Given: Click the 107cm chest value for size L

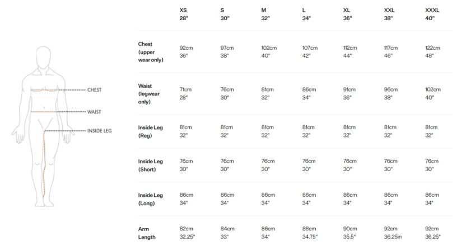Looking at the screenshot, I should [x=310, y=48].
